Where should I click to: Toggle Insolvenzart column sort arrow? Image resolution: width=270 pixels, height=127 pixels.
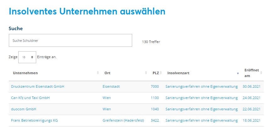click(x=238, y=73)
